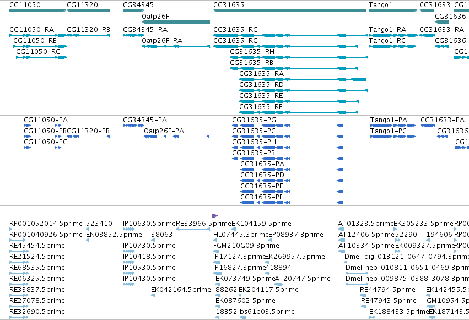The height and width of the screenshot is (320, 469).
Task: Click the purple arrow feature line
Action: pos(109,216)
